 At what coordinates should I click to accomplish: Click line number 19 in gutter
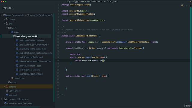pyautogui.click(x=58, y=61)
